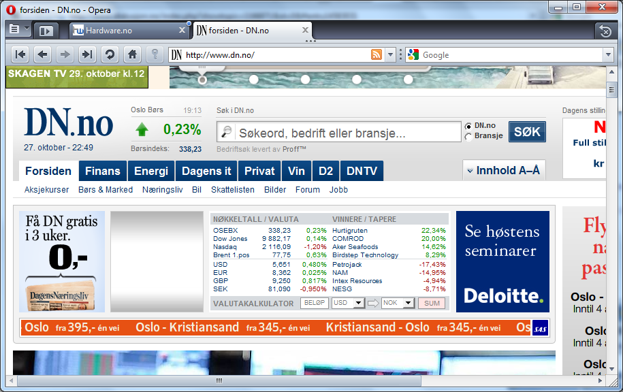623x392 pixels.
Task: Reload the page with Reload button
Action: click(110, 54)
